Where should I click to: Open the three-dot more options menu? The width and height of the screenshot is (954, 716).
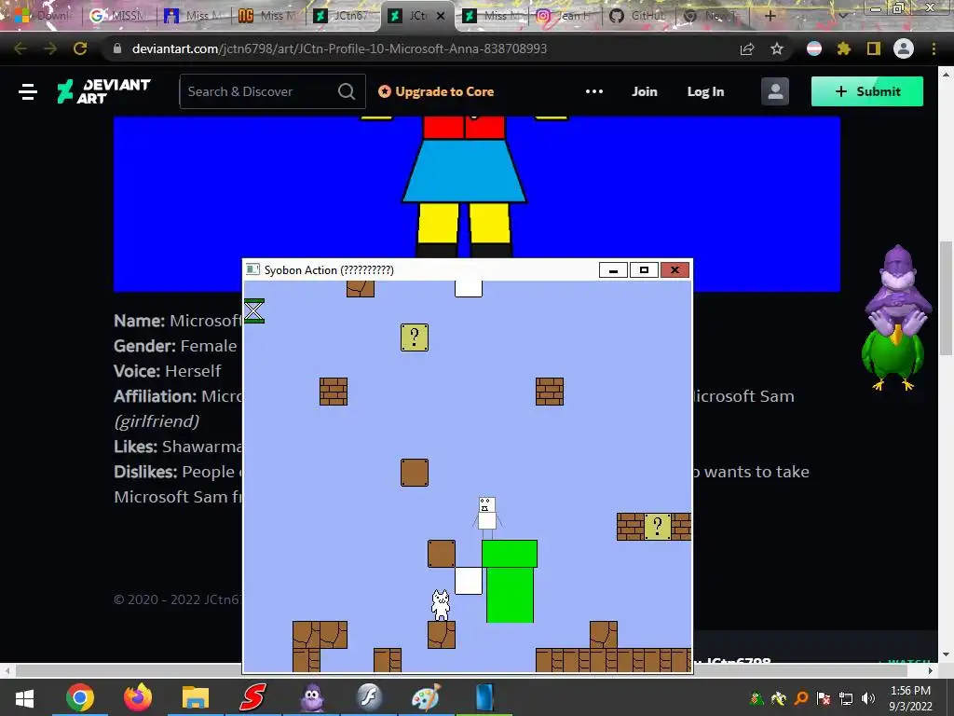[x=593, y=91]
